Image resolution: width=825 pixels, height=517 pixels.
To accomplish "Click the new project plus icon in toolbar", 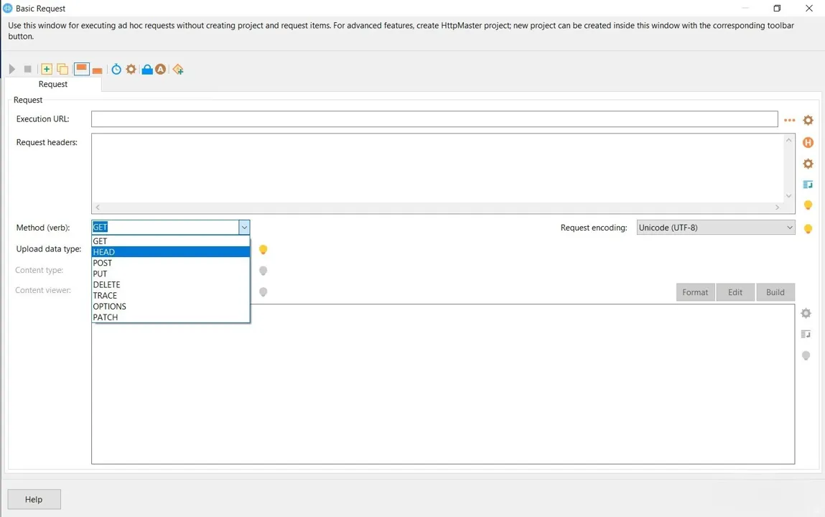I will point(46,69).
